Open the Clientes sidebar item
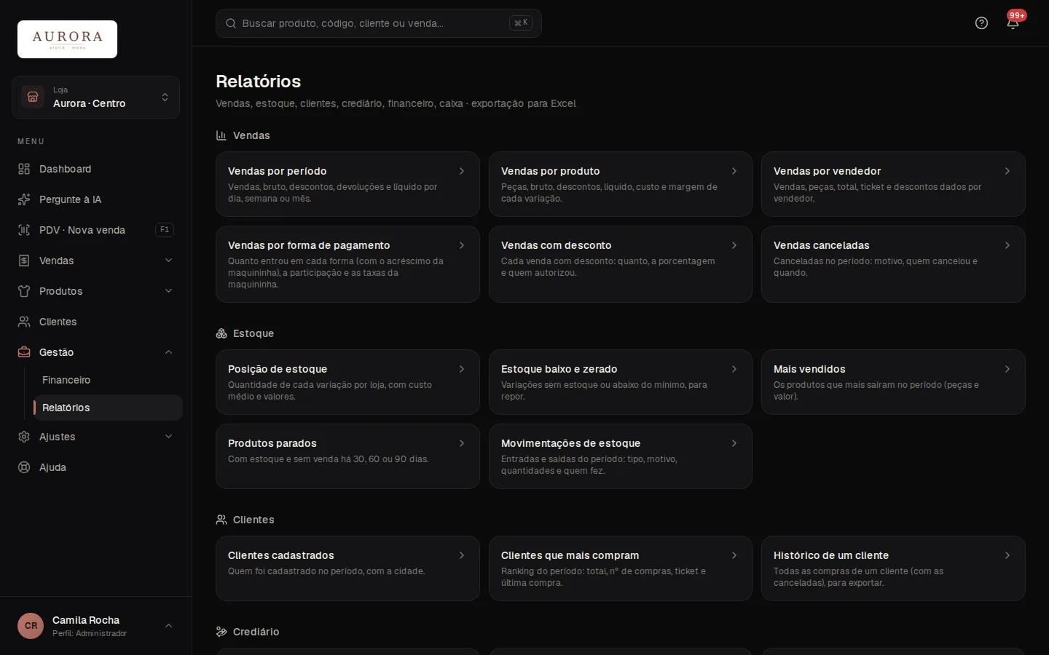This screenshot has height=655, width=1049. (95, 322)
